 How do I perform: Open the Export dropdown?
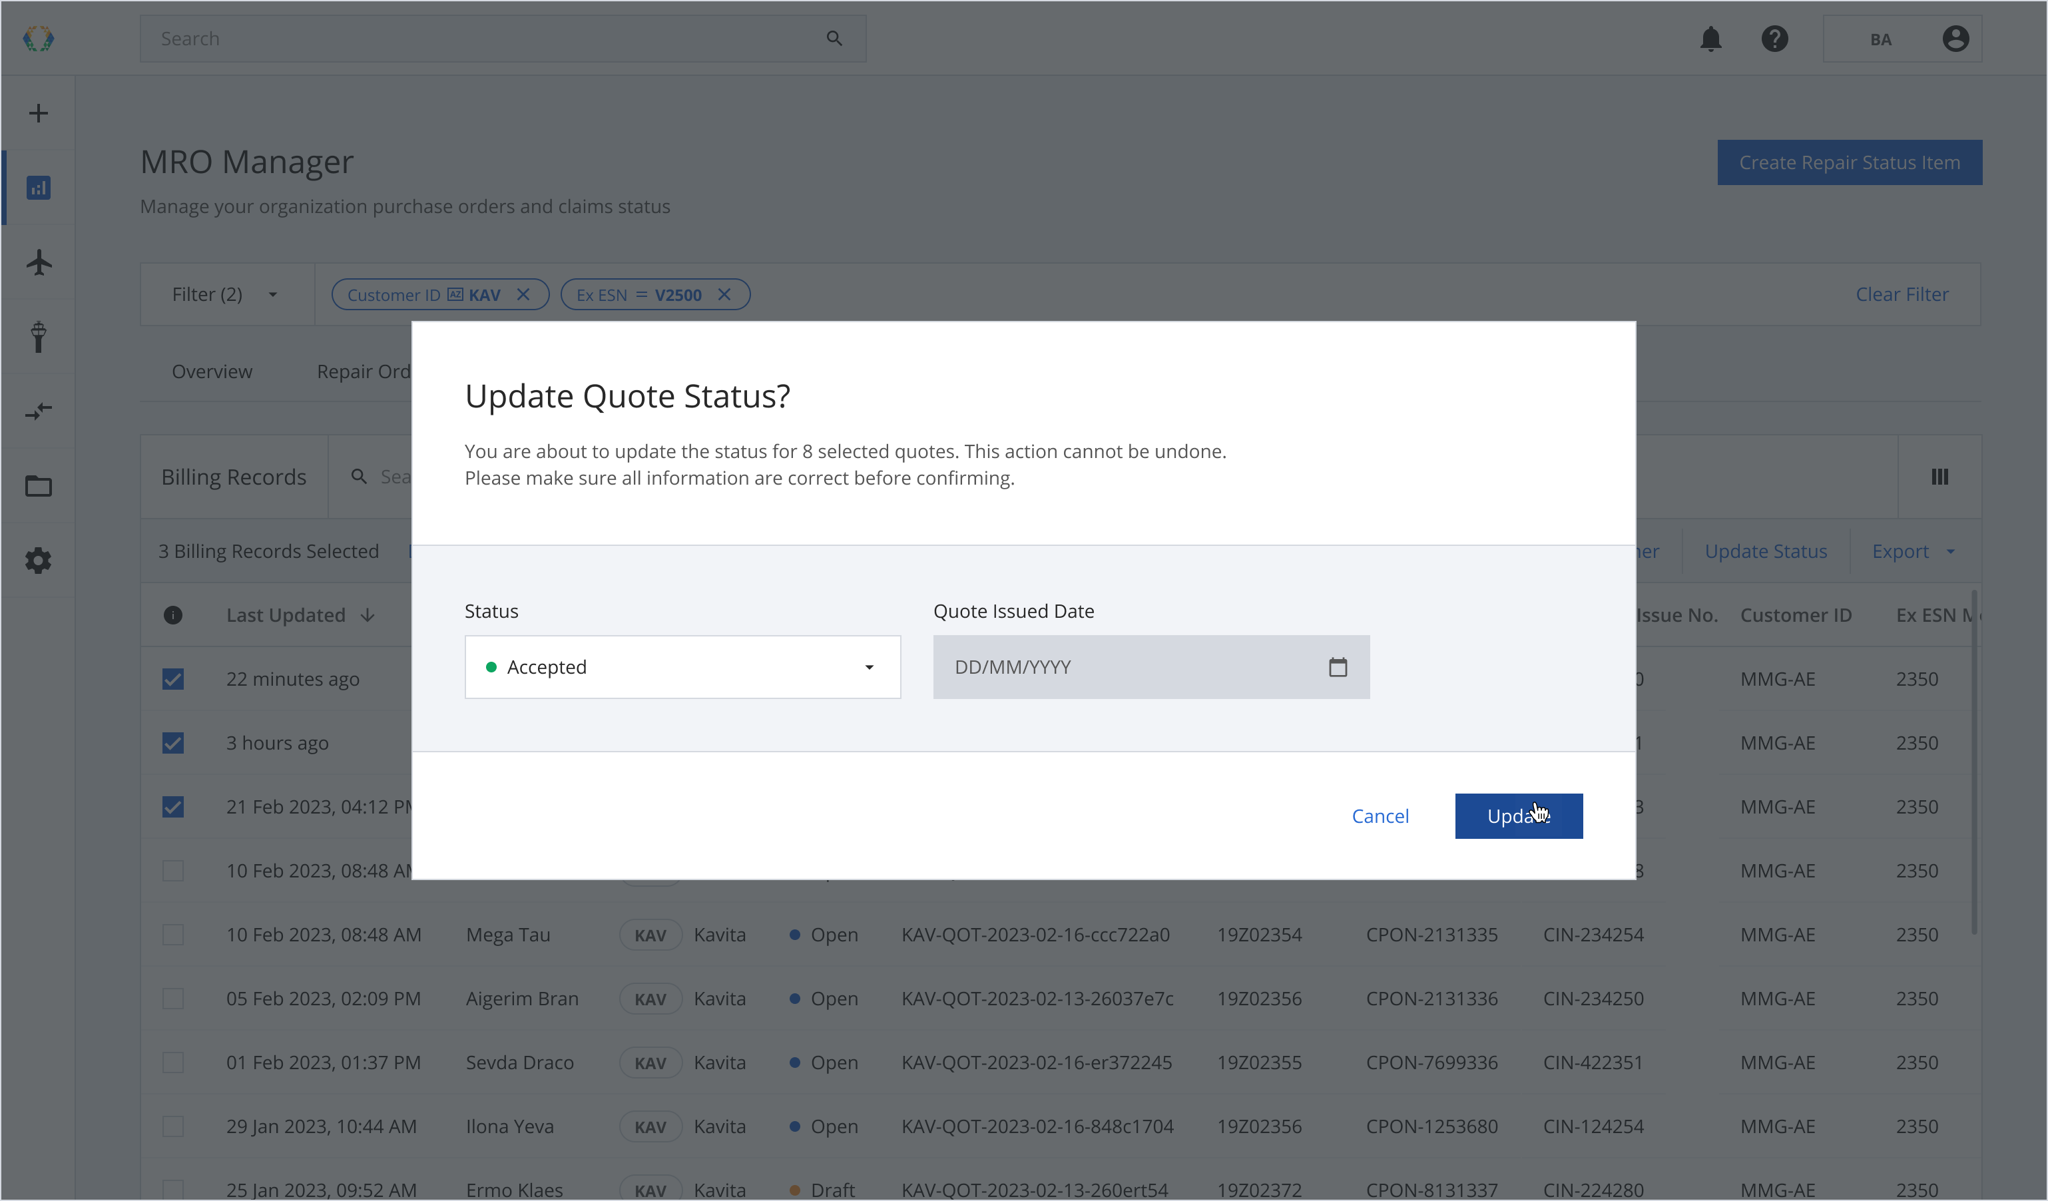(x=1913, y=551)
